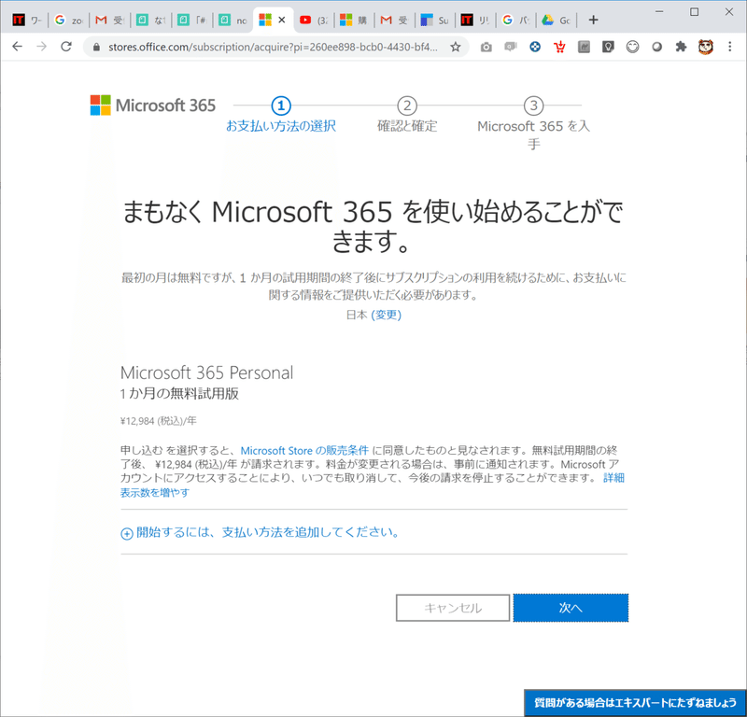Image resolution: width=747 pixels, height=717 pixels.
Task: Switch to the last IT-logo tab
Action: click(x=474, y=20)
